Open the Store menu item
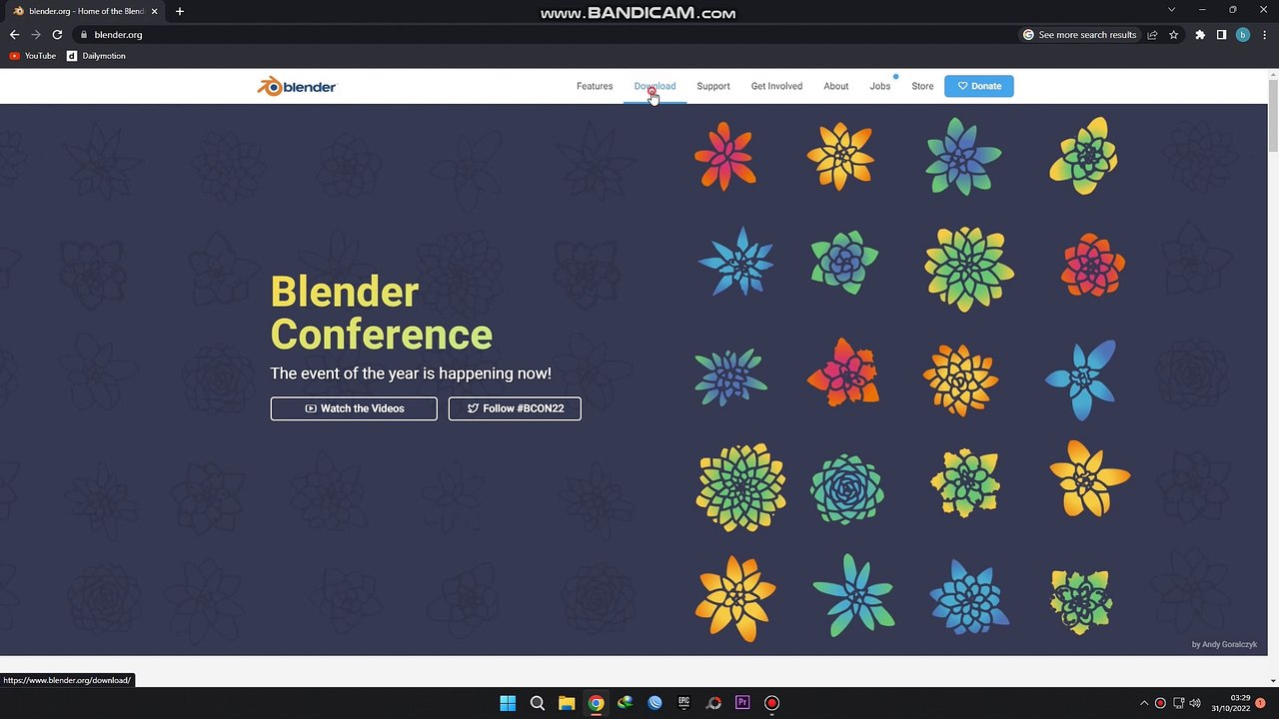Screen dimensions: 1279x719 (x=922, y=86)
